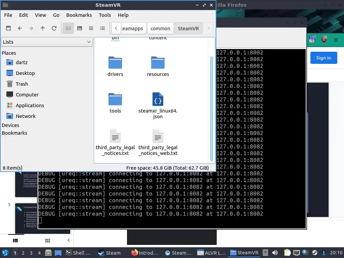Open the Tools menu
Viewport: 344px width, 258px height.
[x=105, y=15]
